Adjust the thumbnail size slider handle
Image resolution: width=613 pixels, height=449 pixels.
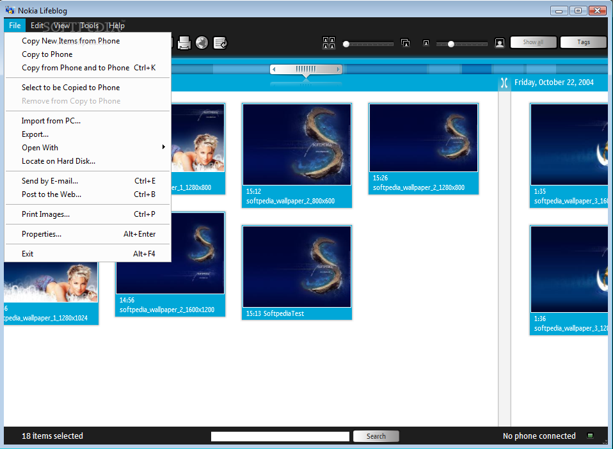coord(450,44)
